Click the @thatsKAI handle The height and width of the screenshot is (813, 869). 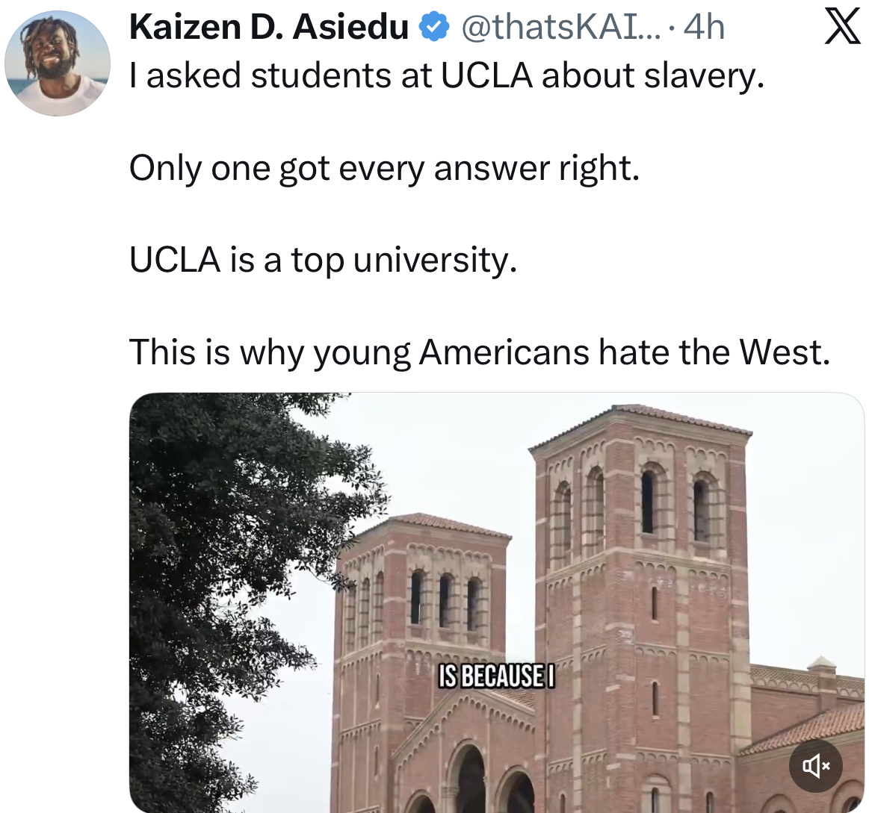coord(561,28)
